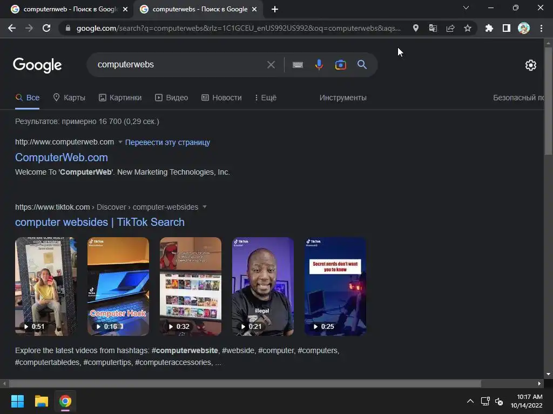Screen dimensions: 553x414
Task: Click the forward navigation arrow
Action: coord(29,28)
